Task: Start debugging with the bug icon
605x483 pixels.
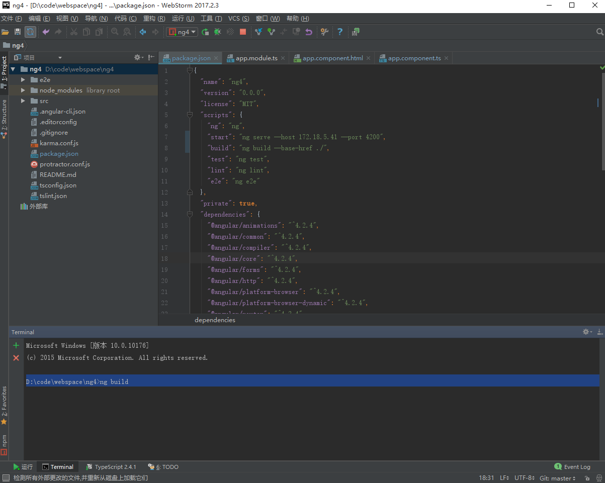Action: click(x=217, y=32)
